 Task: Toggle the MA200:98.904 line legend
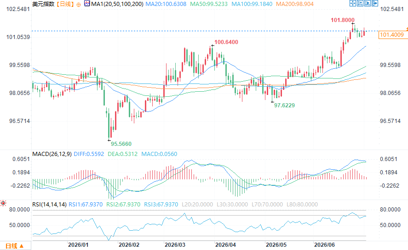[x=294, y=4]
